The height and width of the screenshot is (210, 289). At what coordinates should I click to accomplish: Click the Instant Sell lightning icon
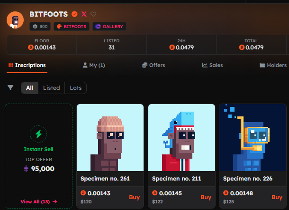coord(38,134)
